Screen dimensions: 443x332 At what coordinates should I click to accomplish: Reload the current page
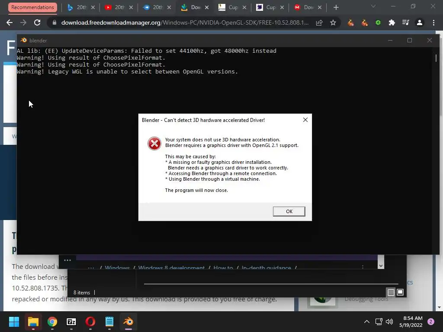click(37, 22)
